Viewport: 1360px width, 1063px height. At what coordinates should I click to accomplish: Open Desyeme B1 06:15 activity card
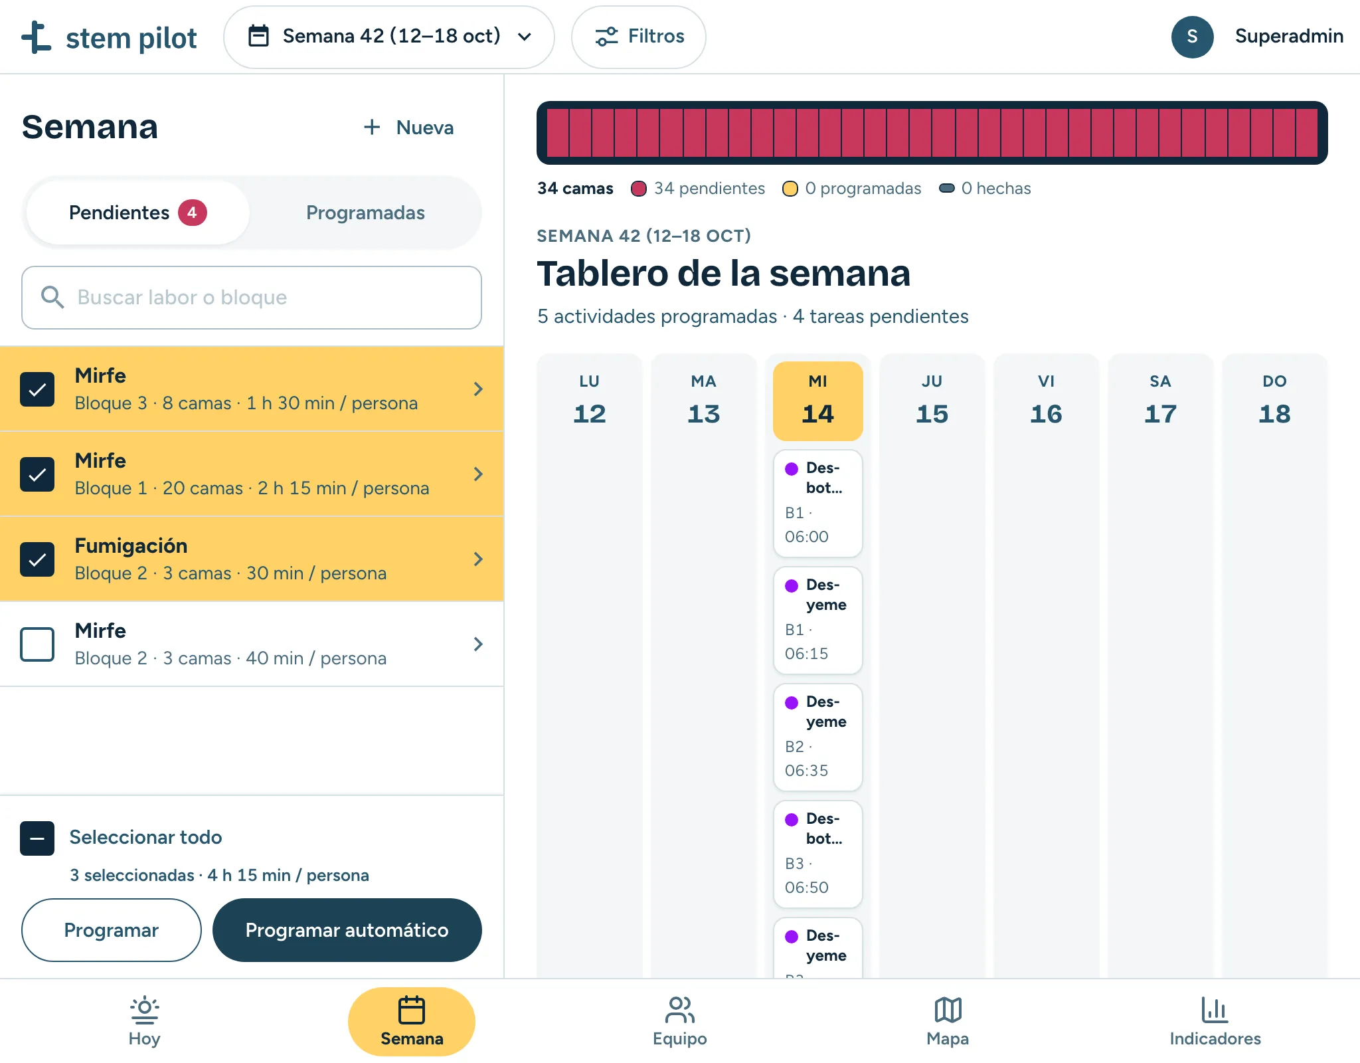818,621
